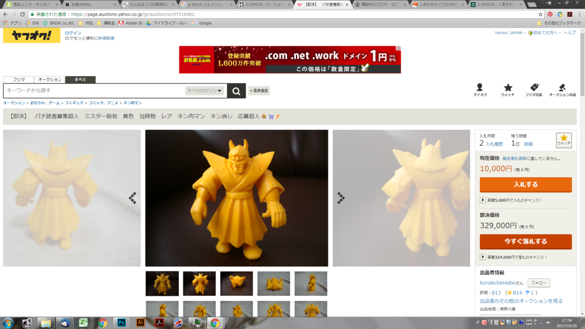Close the banner ad info icon
Image resolution: width=585 pixels, height=329 pixels.
pyautogui.click(x=398, y=48)
